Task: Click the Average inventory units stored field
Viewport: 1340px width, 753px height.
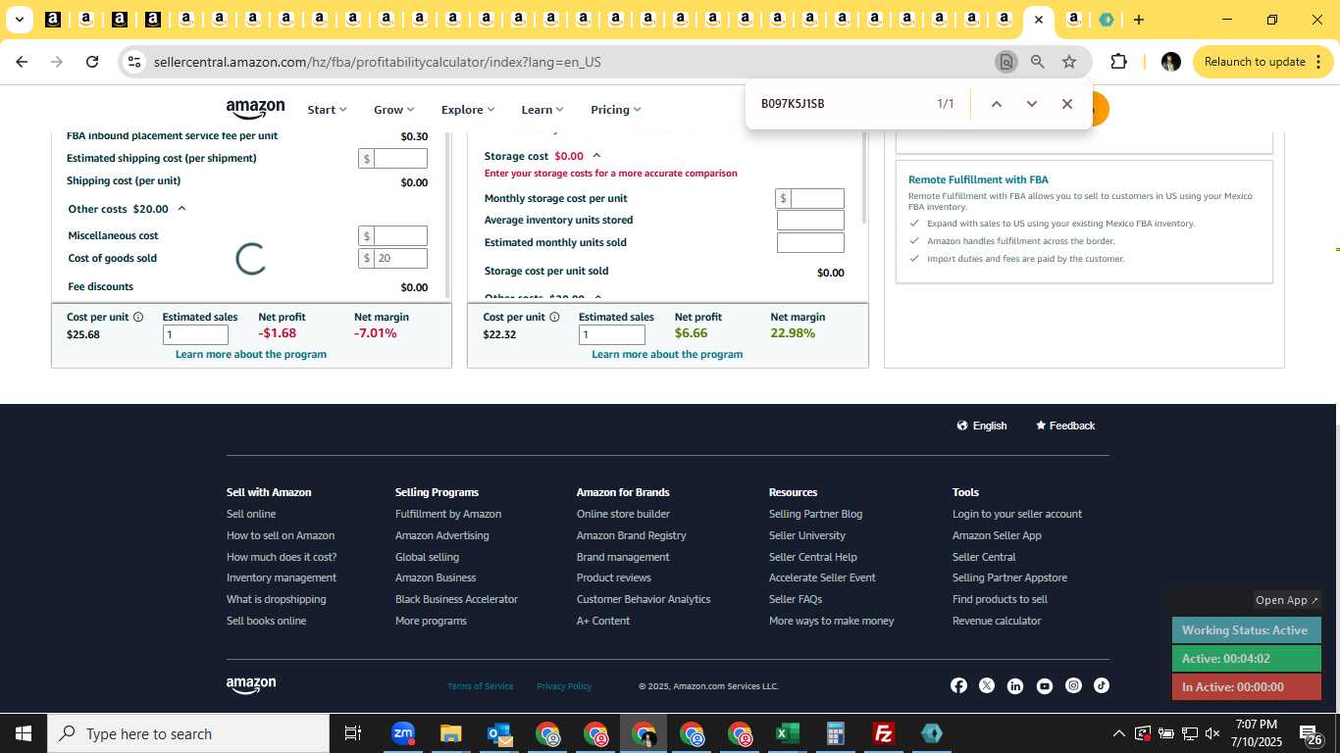Action: click(810, 220)
